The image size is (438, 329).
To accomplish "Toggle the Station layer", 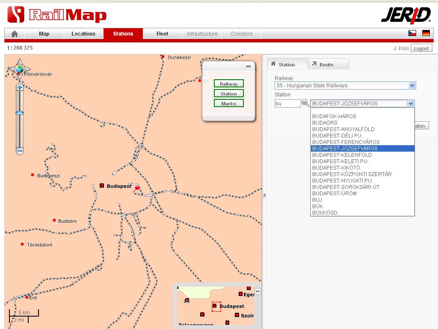I will (x=228, y=94).
